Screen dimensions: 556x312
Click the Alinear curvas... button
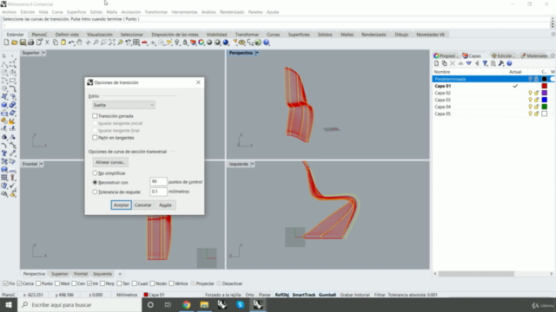[x=110, y=162]
